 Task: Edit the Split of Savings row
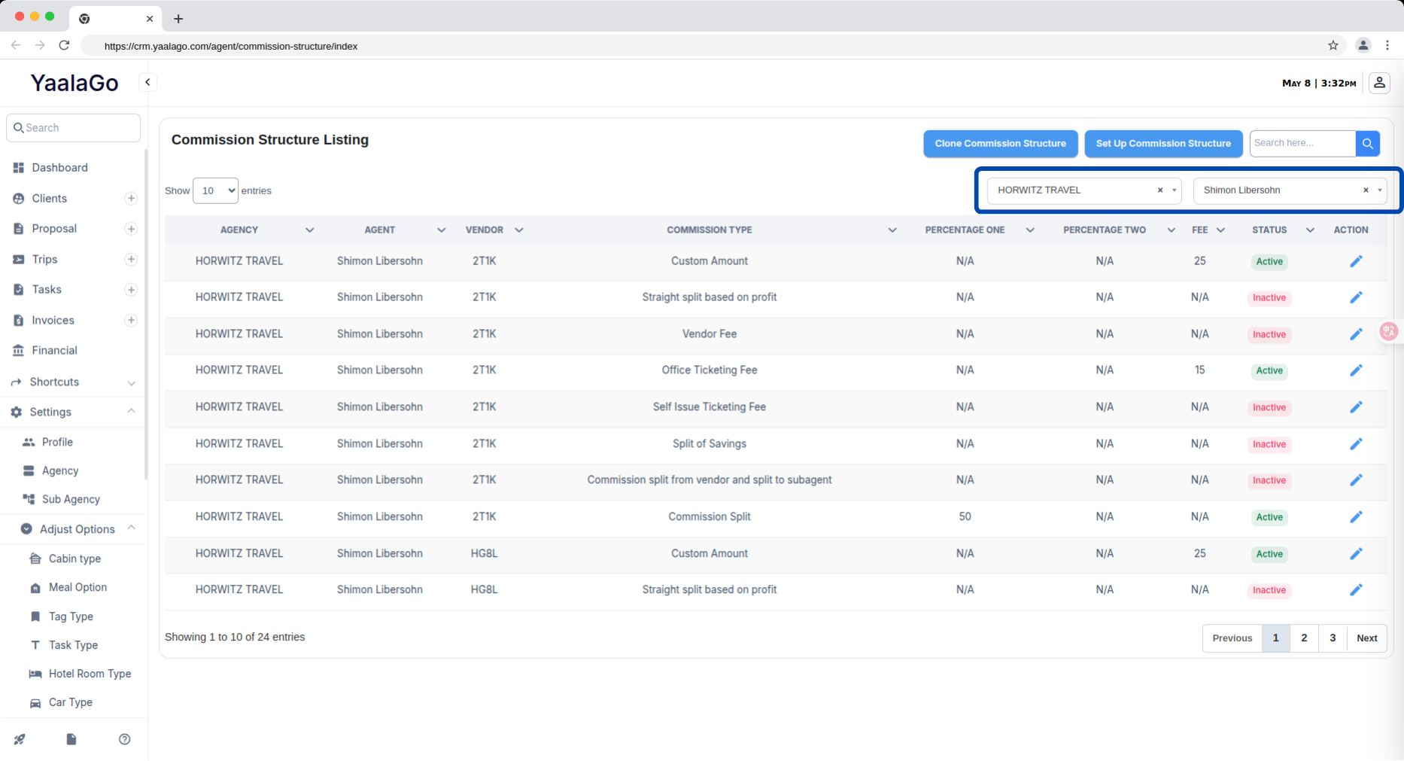point(1356,444)
